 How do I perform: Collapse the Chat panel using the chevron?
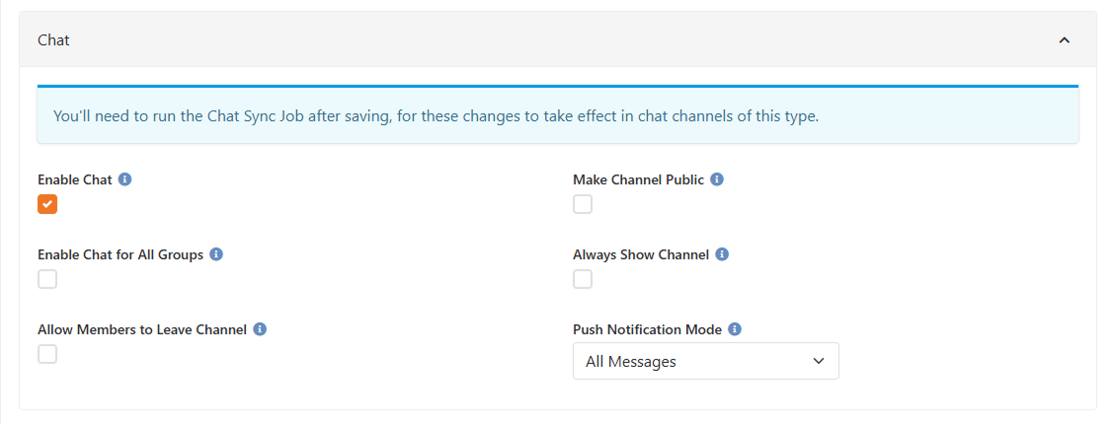(x=1064, y=40)
